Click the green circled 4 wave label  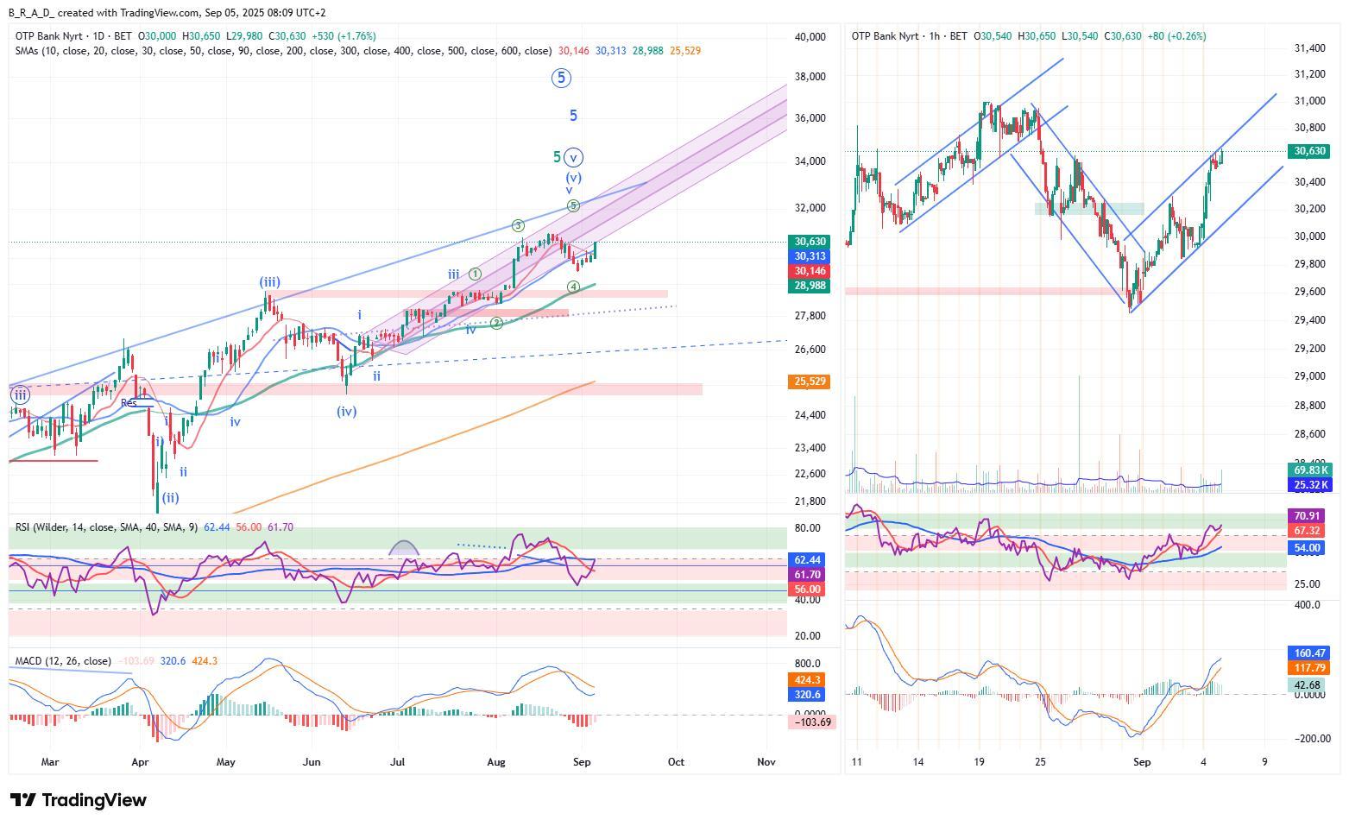573,287
